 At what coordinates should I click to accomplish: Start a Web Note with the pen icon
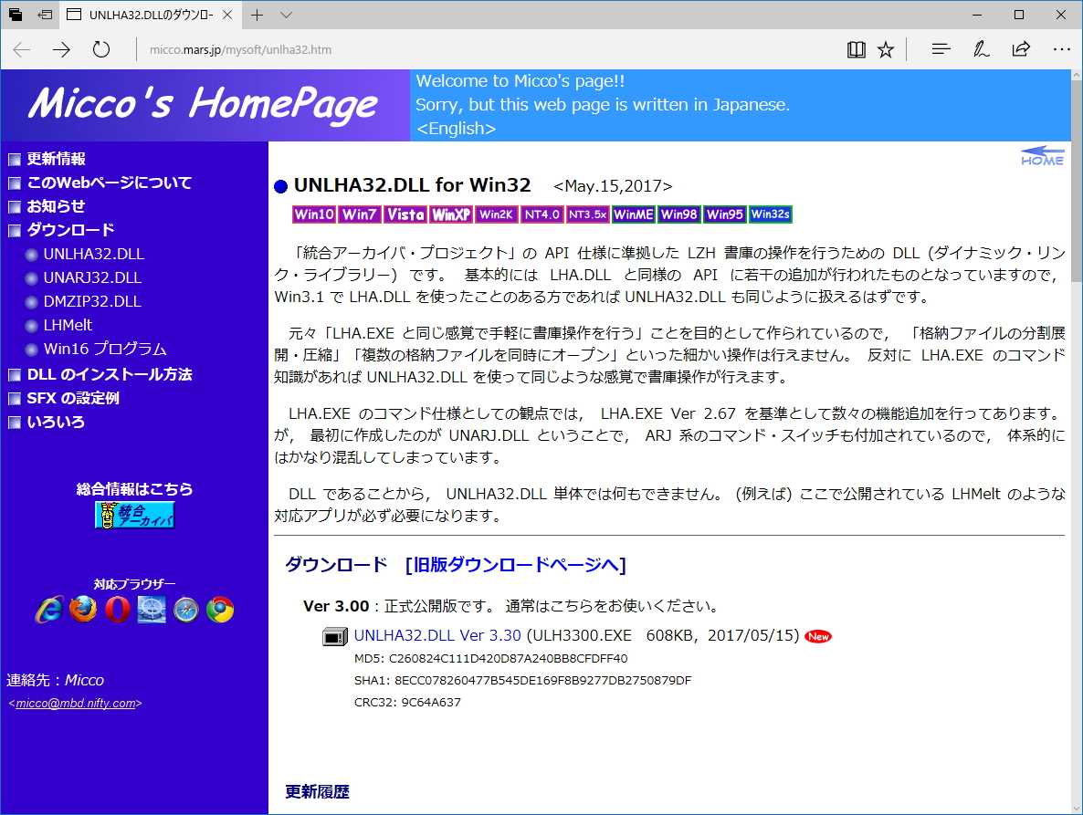pyautogui.click(x=981, y=48)
